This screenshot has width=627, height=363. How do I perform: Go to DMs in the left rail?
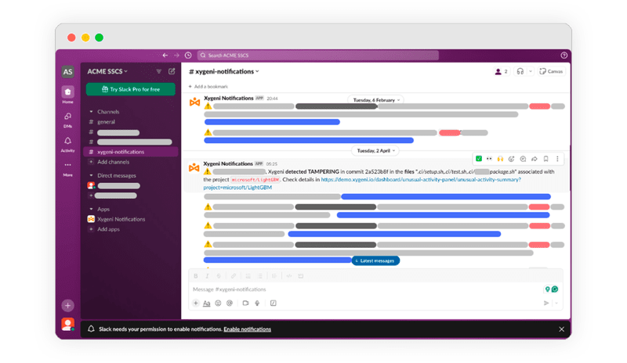click(67, 117)
